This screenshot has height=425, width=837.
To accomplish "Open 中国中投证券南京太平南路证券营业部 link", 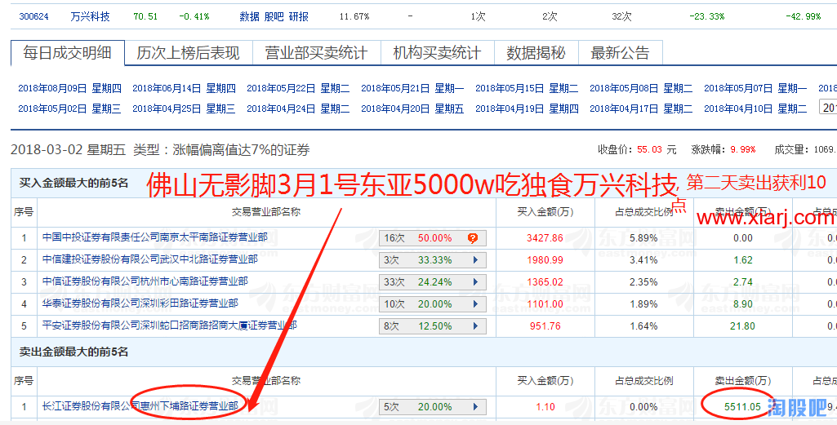I will 155,237.
